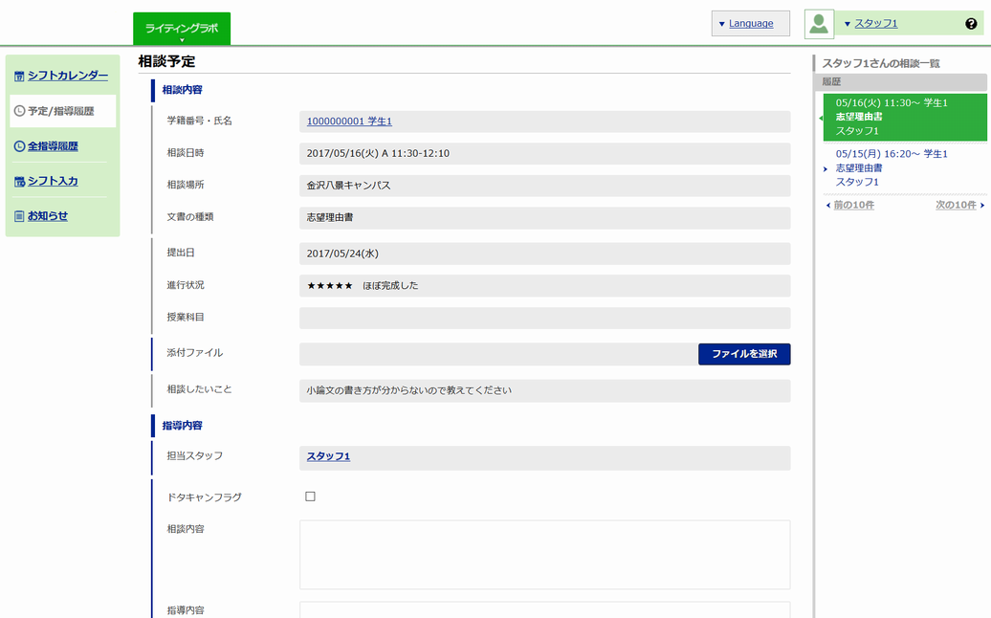Open the 全指導履歴 menu item
The height and width of the screenshot is (618, 991).
tap(53, 146)
